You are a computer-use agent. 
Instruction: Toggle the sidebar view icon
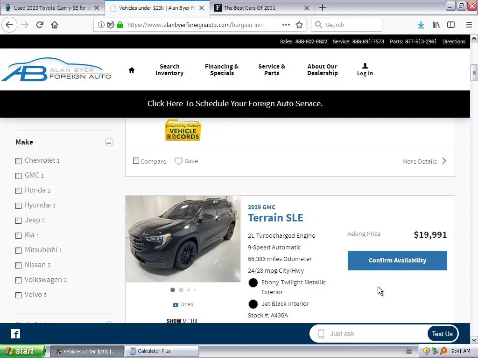(451, 25)
